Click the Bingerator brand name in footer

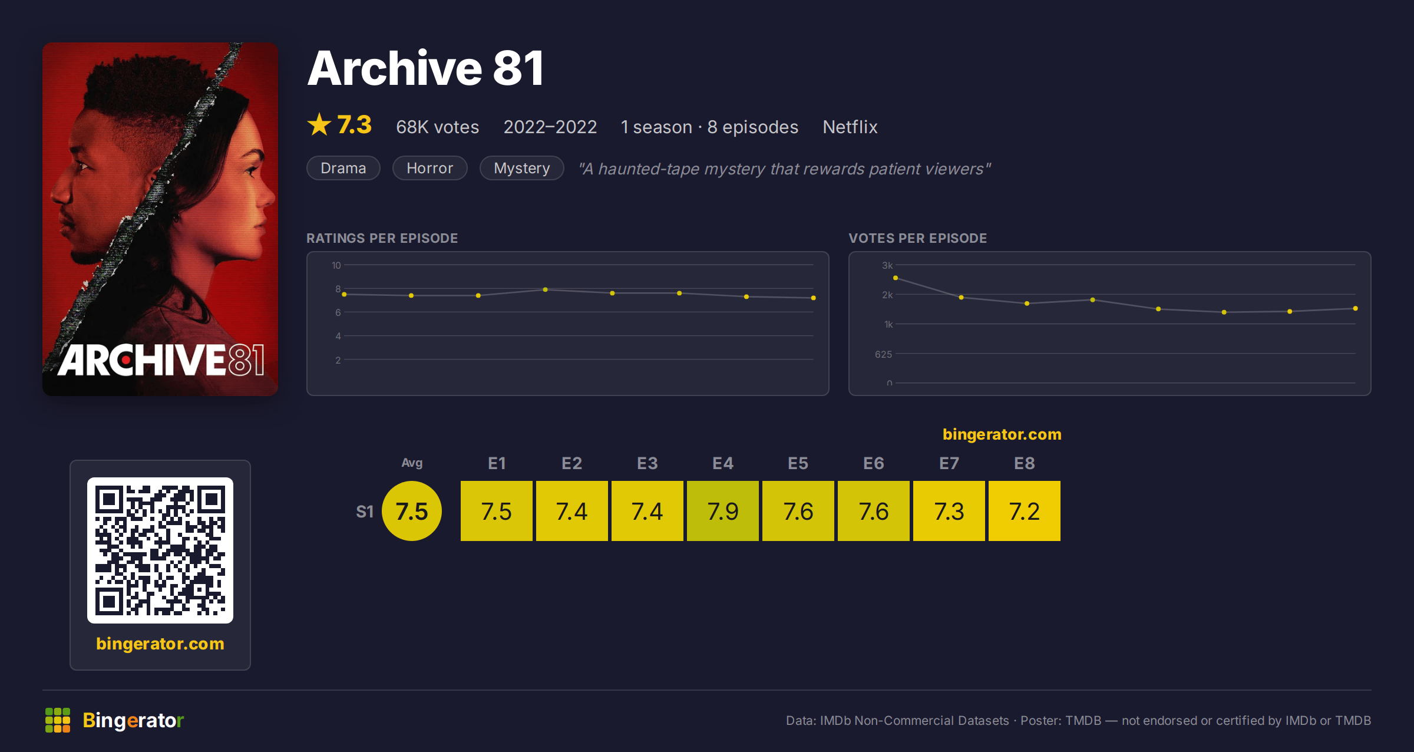click(133, 720)
